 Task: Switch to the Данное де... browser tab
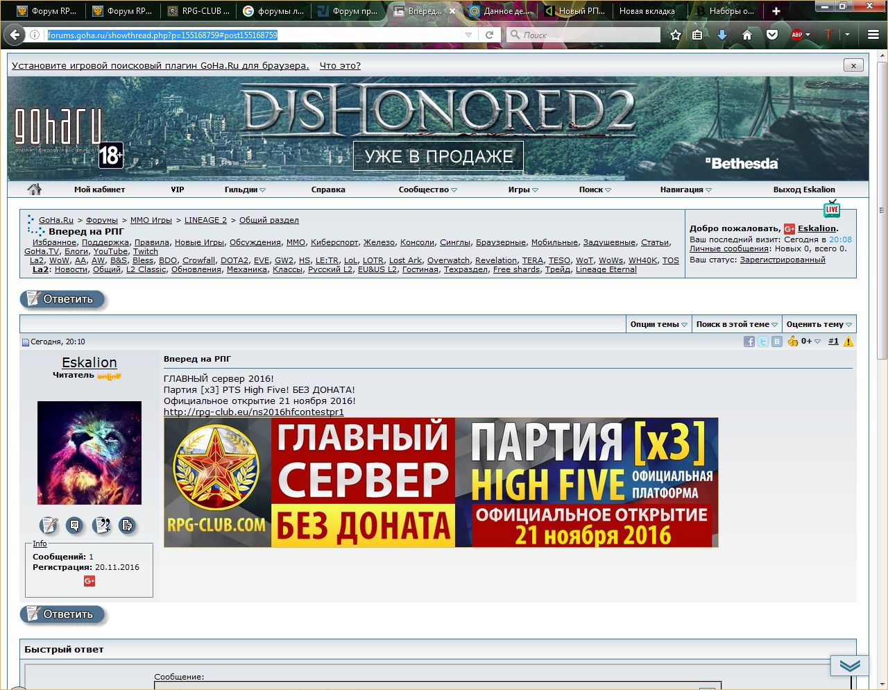coord(499,11)
